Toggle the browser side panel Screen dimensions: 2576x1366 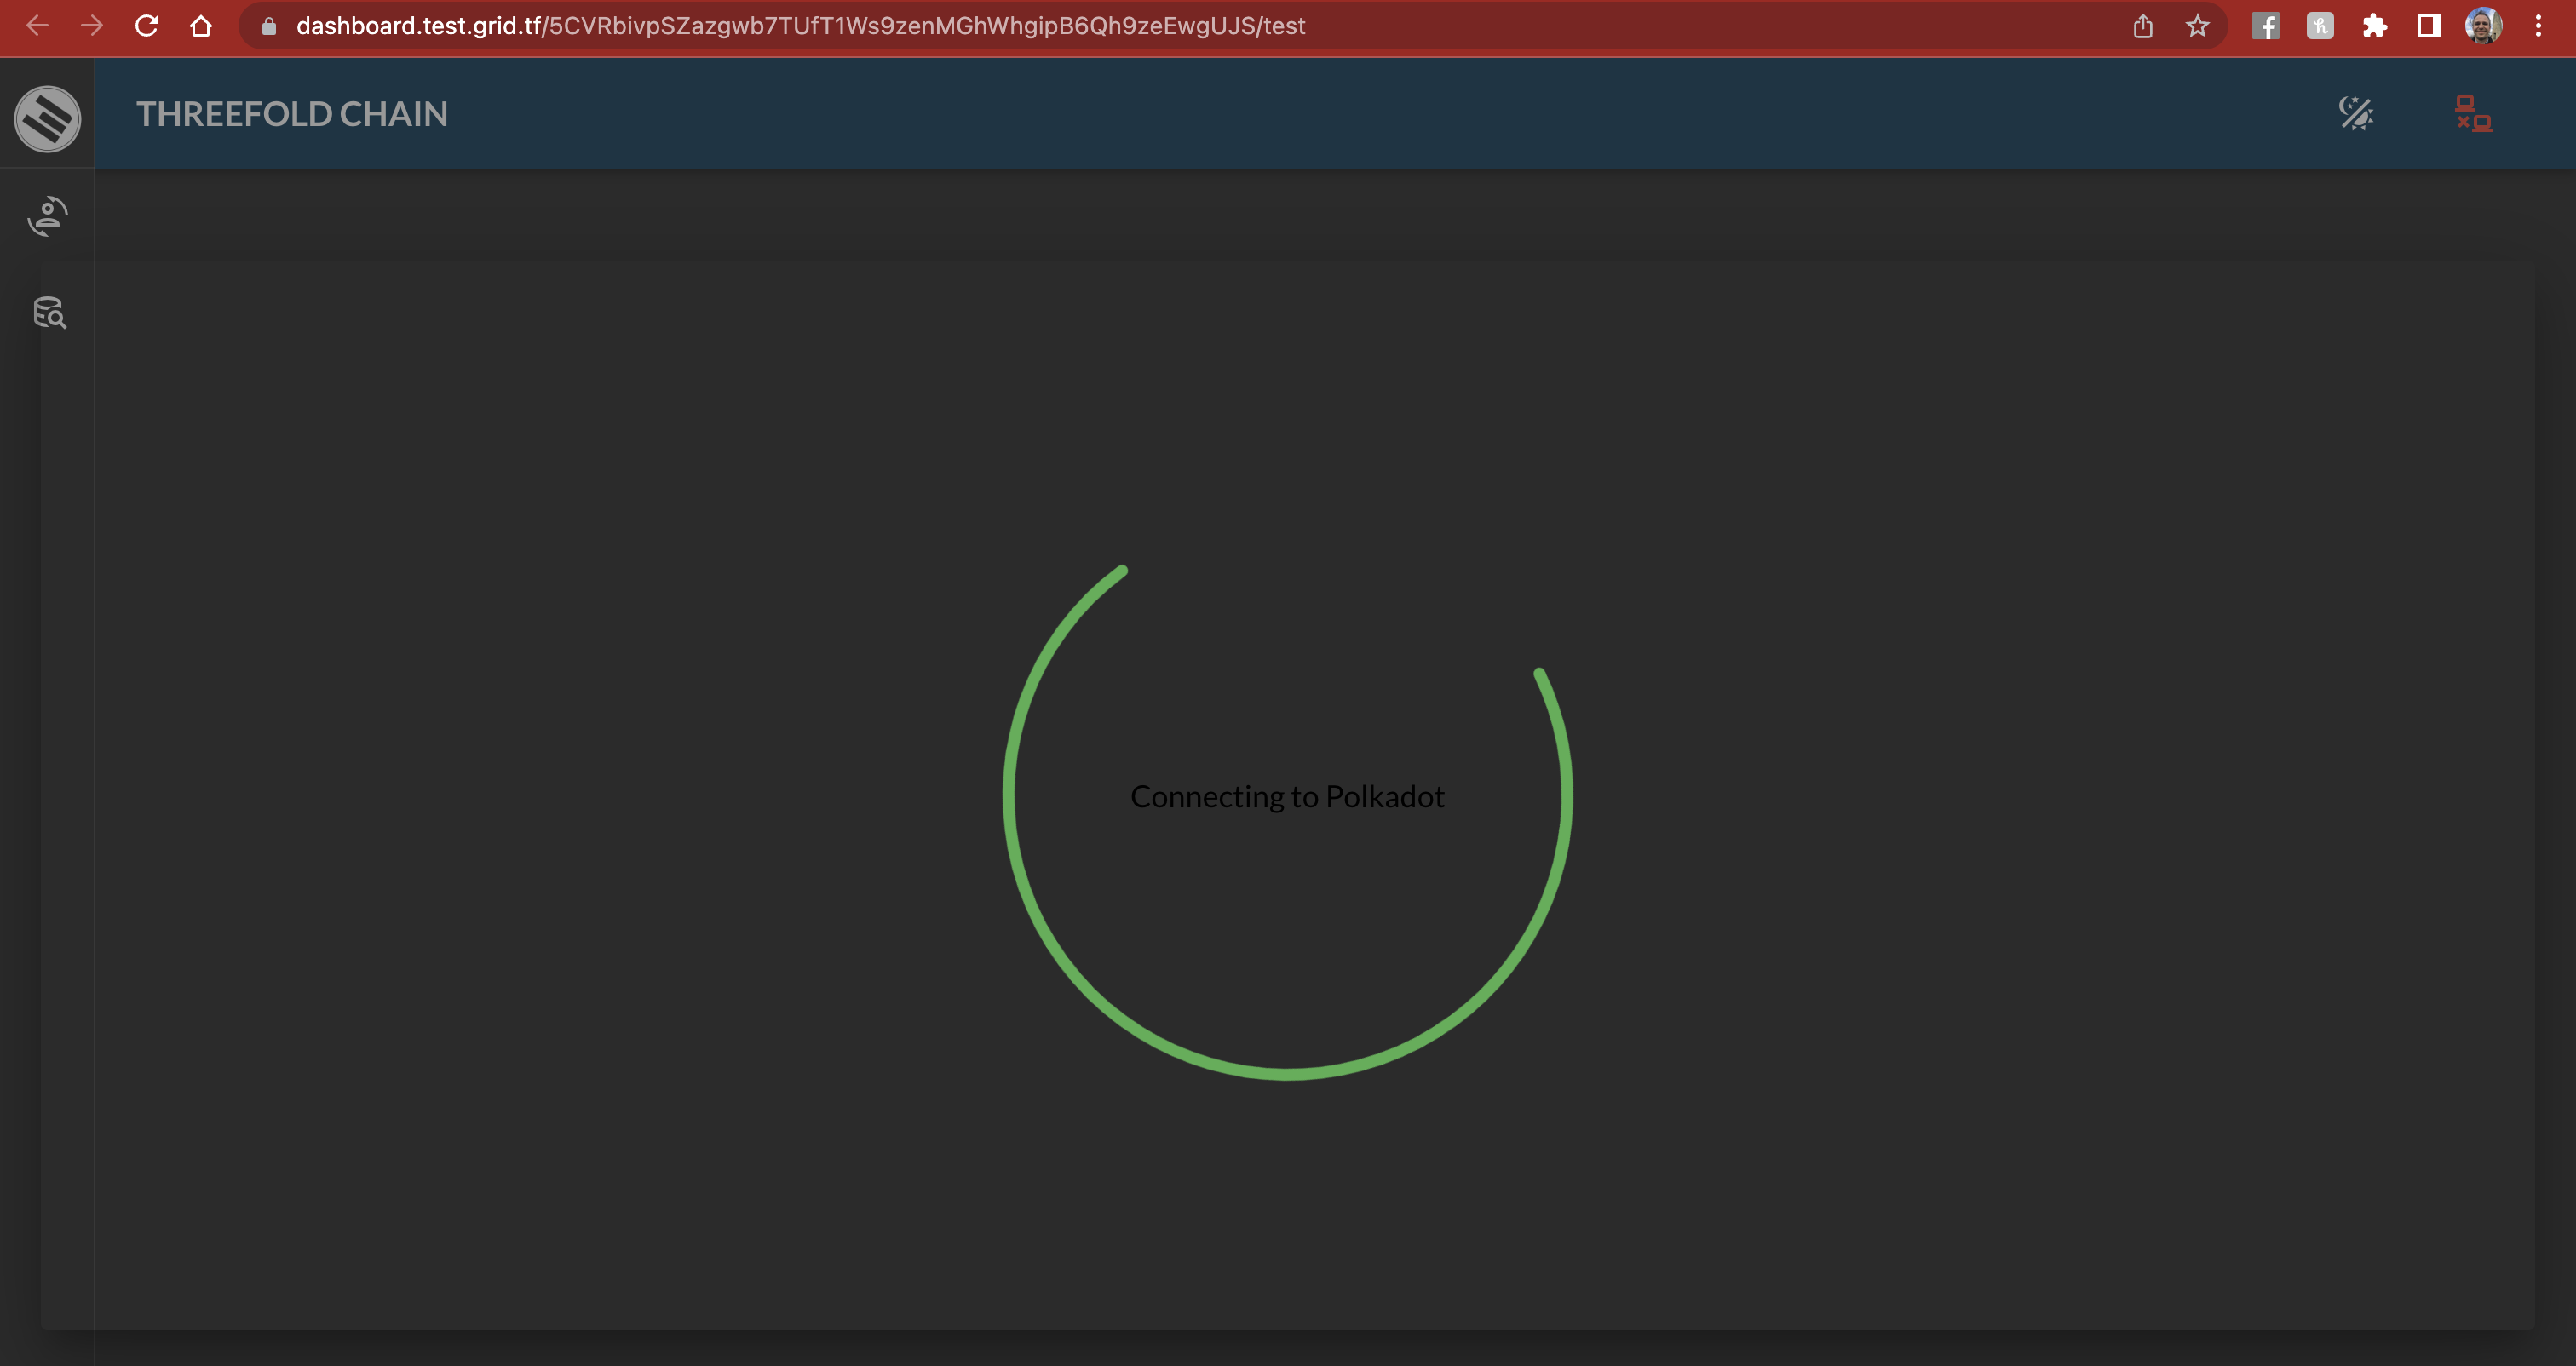point(2429,26)
